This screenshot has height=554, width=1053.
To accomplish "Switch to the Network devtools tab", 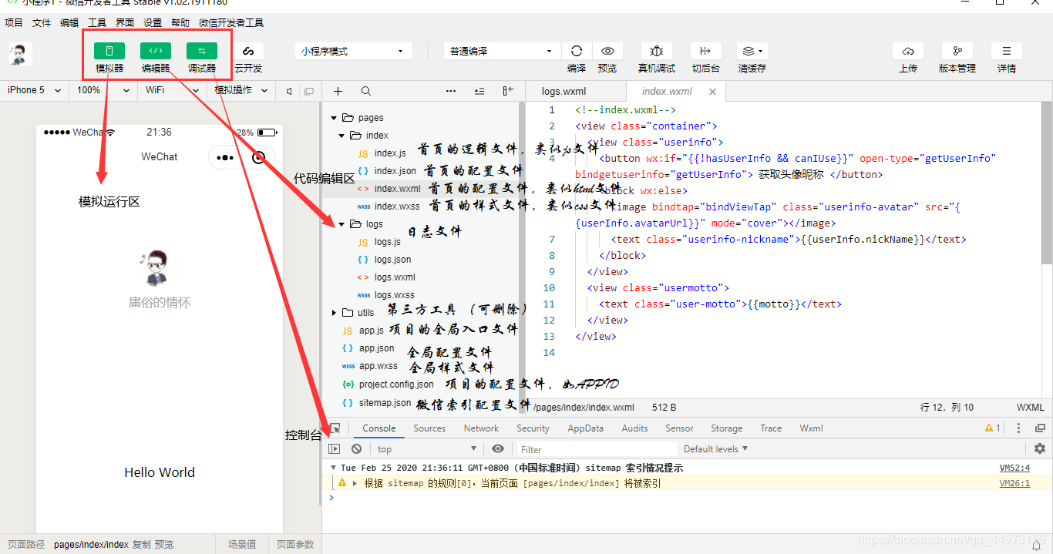I will coord(482,428).
